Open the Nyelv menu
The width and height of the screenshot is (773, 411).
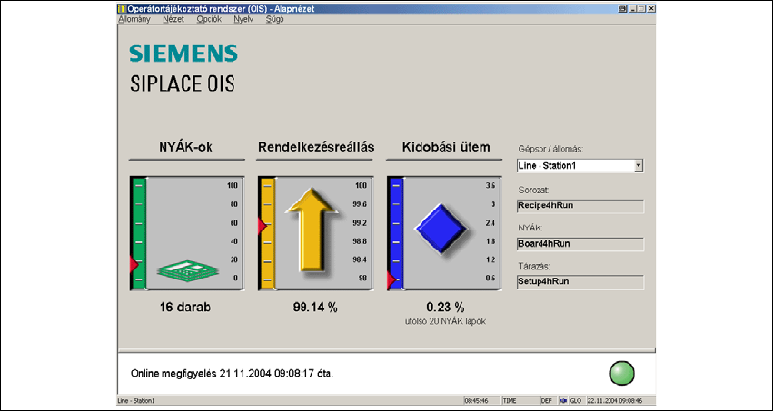click(243, 20)
